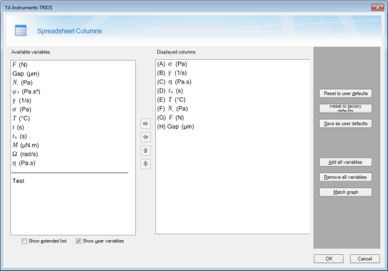
Task: Click Save as user defaults button
Action: pyautogui.click(x=345, y=124)
